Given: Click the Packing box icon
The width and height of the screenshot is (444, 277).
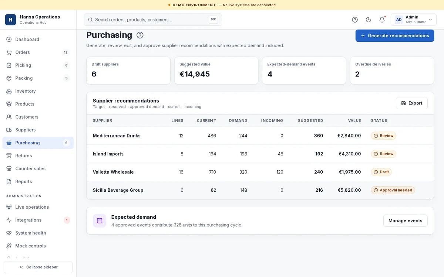Looking at the screenshot, I should (9, 78).
